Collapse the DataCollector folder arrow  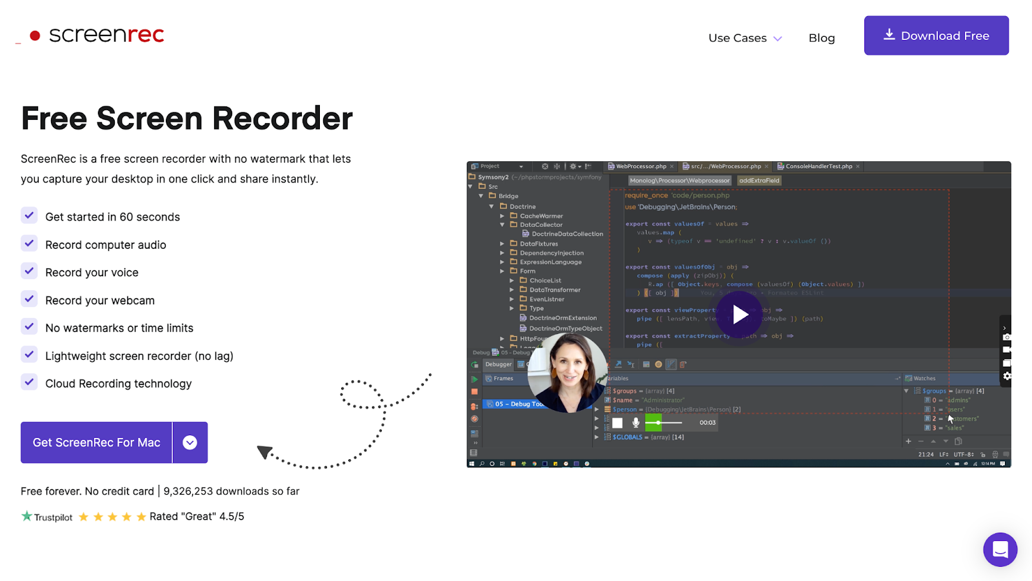click(x=502, y=225)
